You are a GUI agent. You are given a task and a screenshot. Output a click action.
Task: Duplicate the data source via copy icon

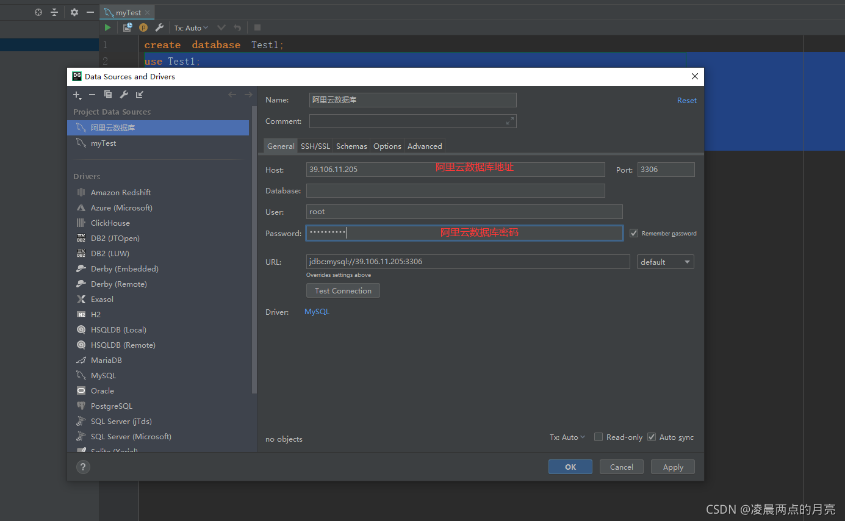pyautogui.click(x=108, y=95)
